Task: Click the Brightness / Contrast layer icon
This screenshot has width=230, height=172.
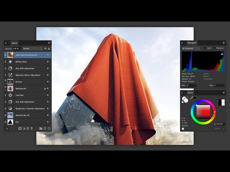Action: [x=10, y=108]
